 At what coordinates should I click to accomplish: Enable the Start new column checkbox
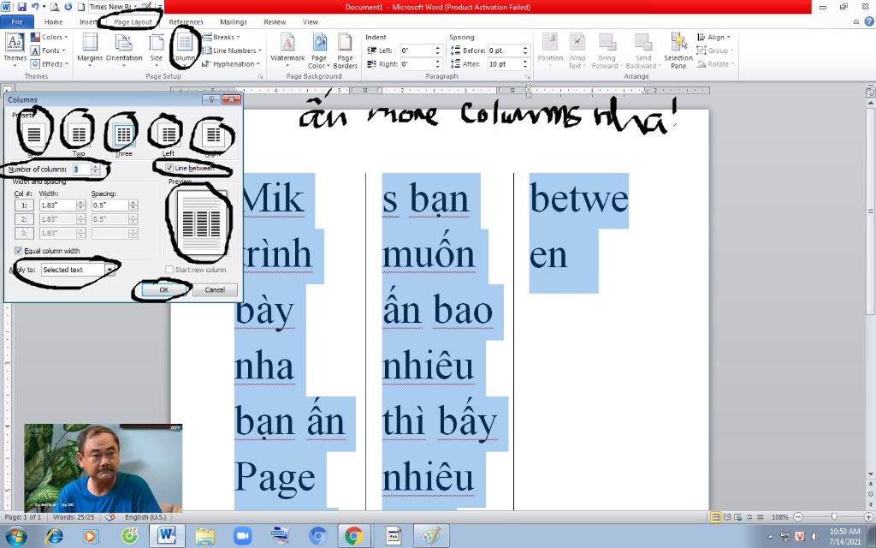(x=169, y=269)
